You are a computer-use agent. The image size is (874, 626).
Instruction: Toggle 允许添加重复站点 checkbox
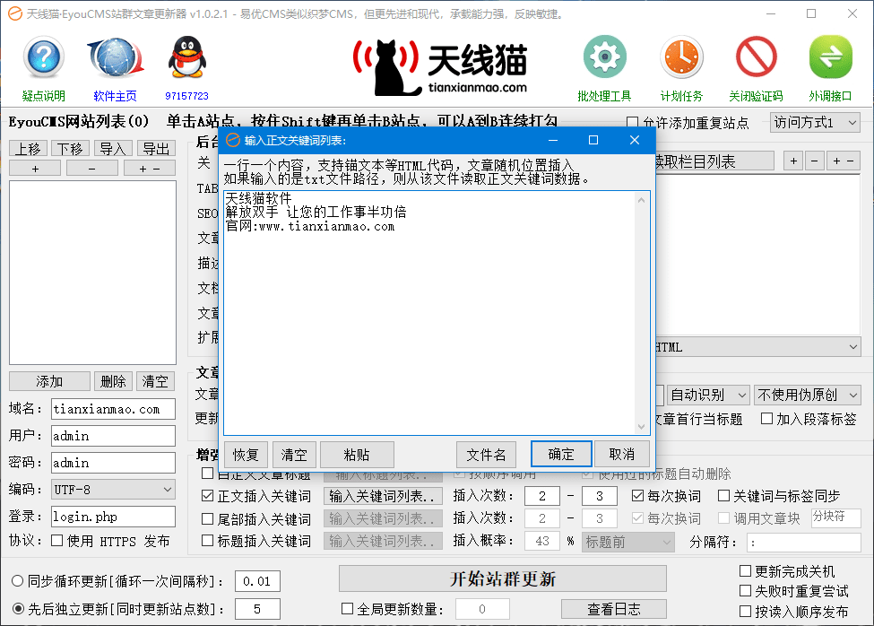tap(632, 122)
